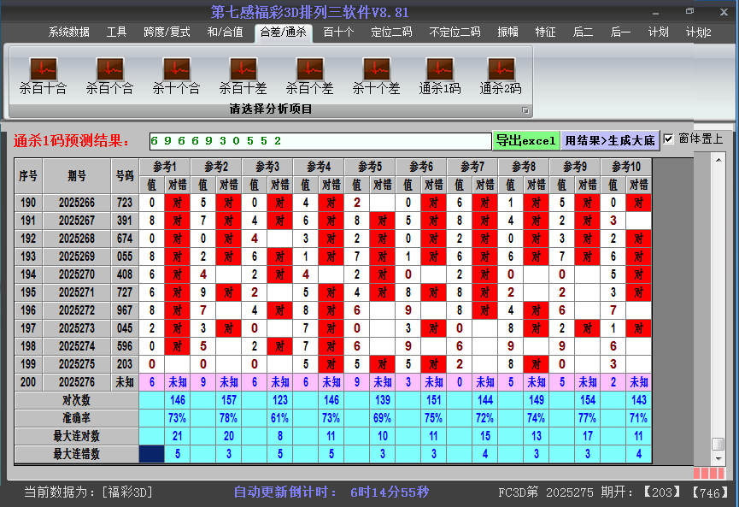Screen dimensions: 739x507
Task: Click the 期号 column header
Action: click(x=77, y=175)
